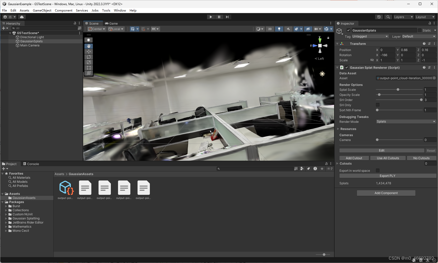Switch scene view to 2D mode

point(270,29)
